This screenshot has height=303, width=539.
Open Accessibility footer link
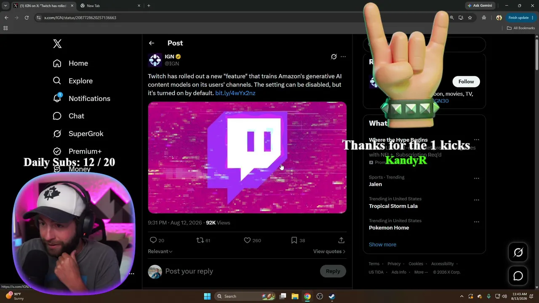tap(443, 264)
